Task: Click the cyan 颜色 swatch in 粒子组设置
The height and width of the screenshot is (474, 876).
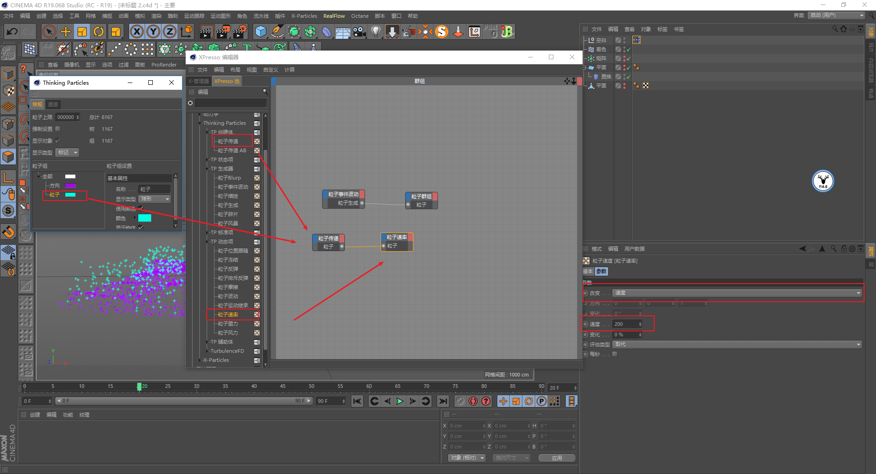Action: [145, 218]
